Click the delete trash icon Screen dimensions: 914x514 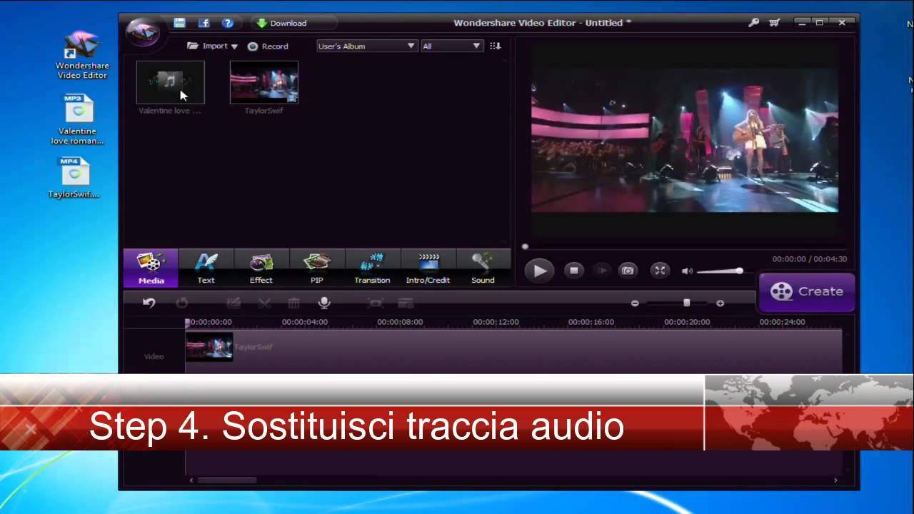click(x=293, y=303)
